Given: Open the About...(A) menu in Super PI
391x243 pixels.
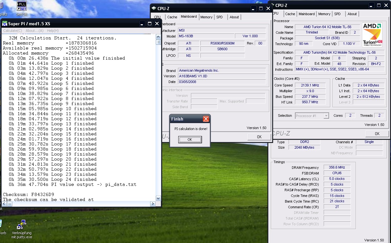Looking at the screenshot, I should (x=34, y=31).
